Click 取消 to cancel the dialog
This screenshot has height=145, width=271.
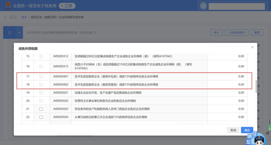233,130
